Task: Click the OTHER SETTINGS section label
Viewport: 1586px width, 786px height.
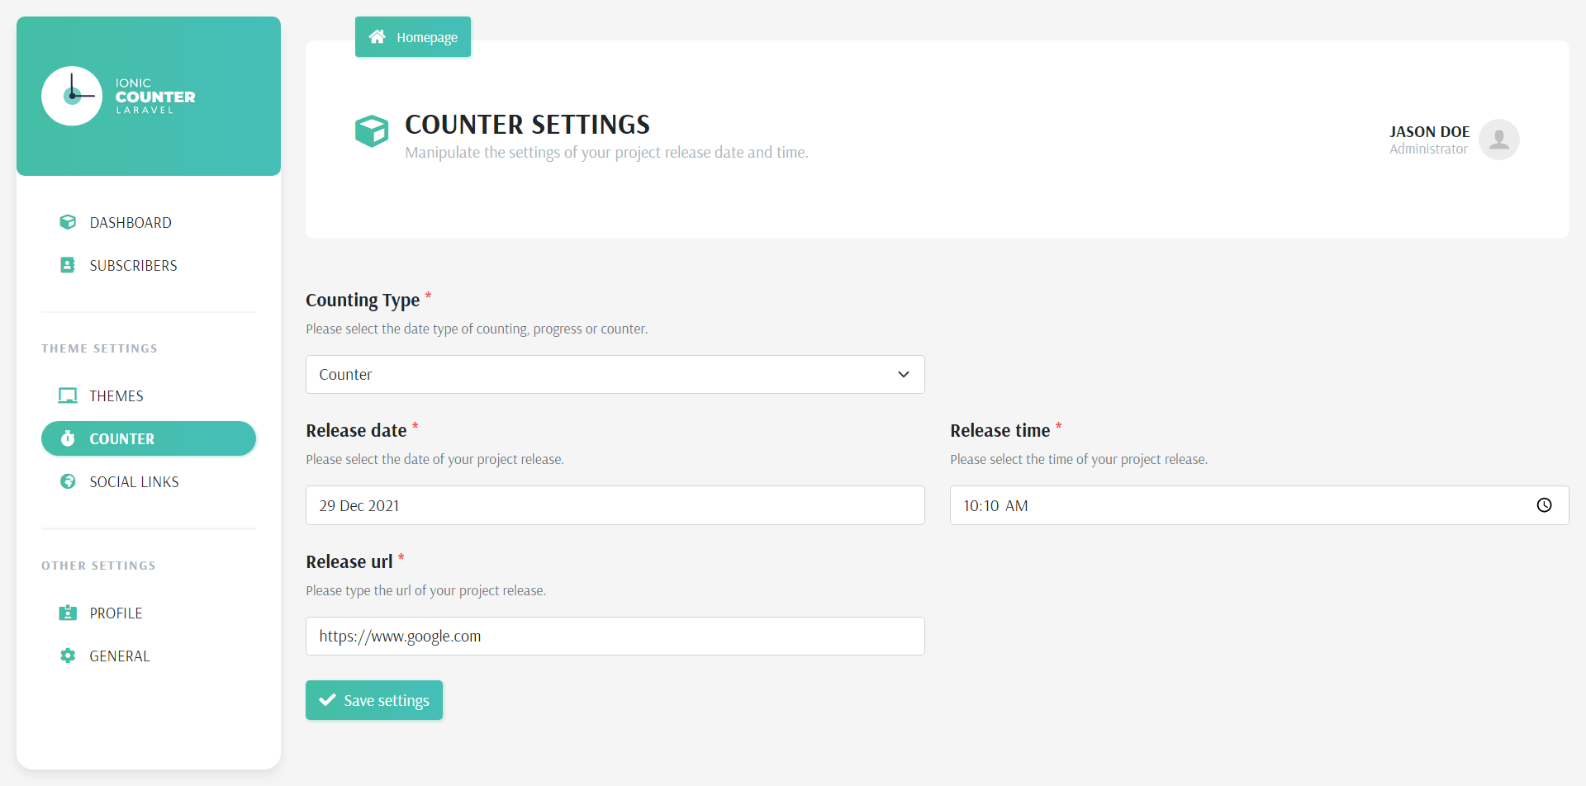Action: 98,566
